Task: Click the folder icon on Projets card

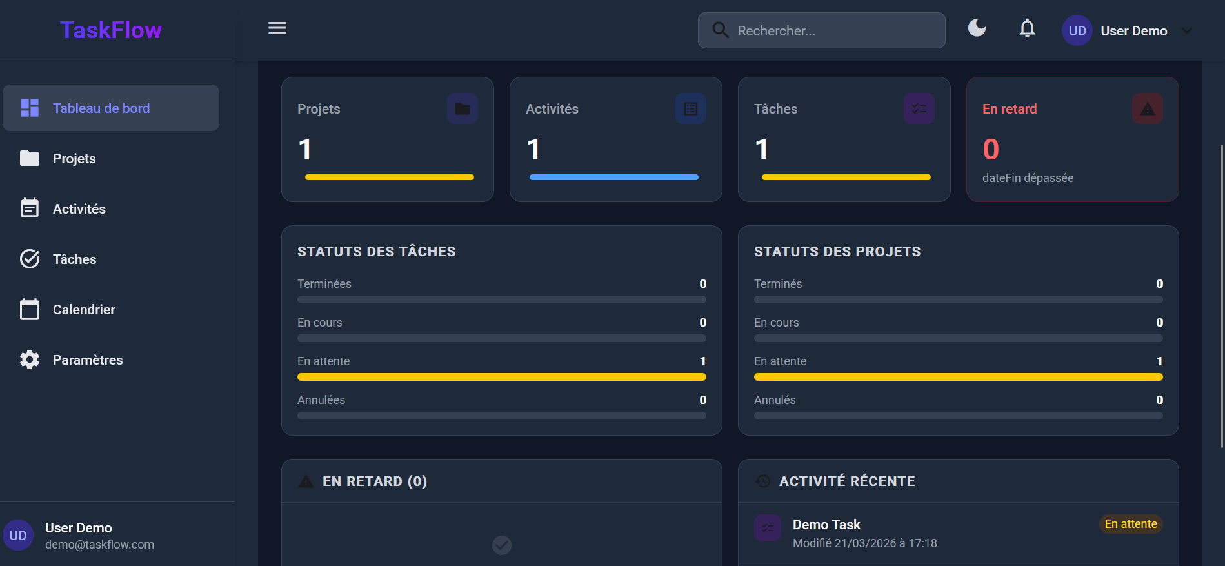Action: pos(462,108)
